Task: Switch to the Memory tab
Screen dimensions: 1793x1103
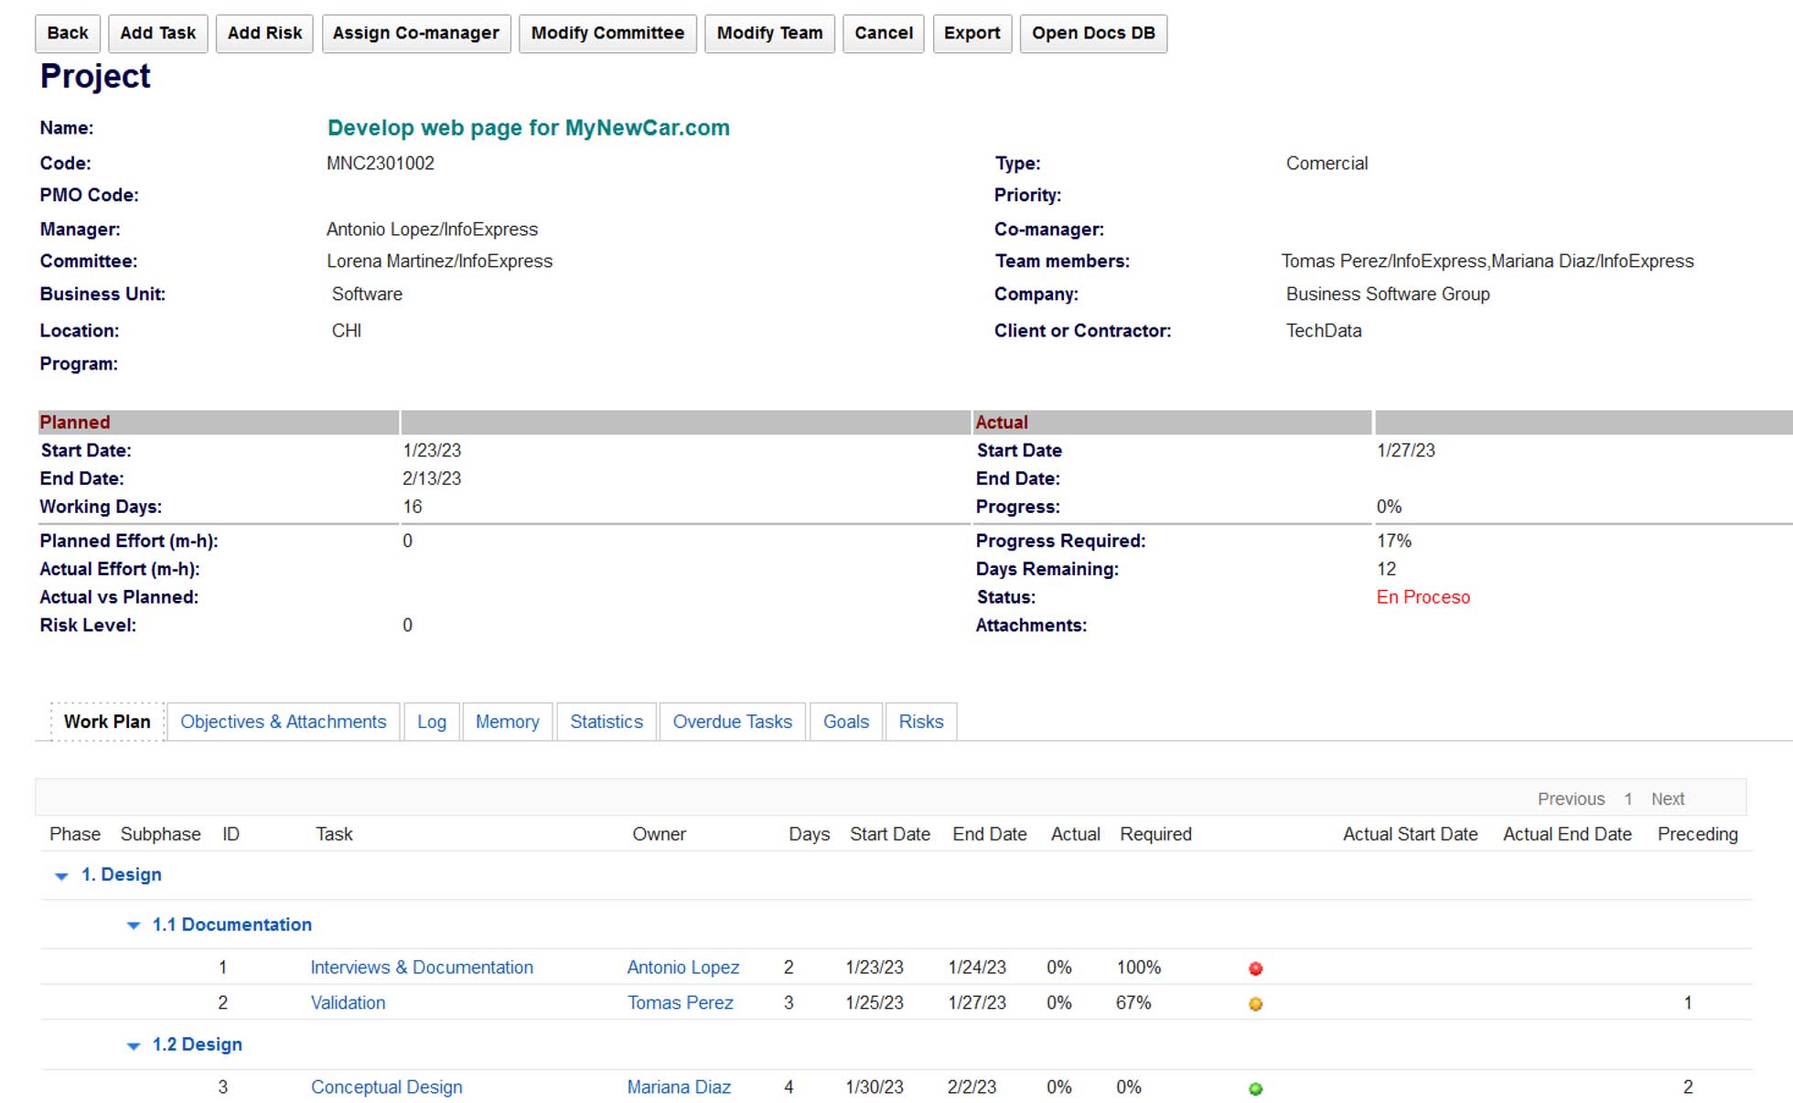Action: coord(508,722)
